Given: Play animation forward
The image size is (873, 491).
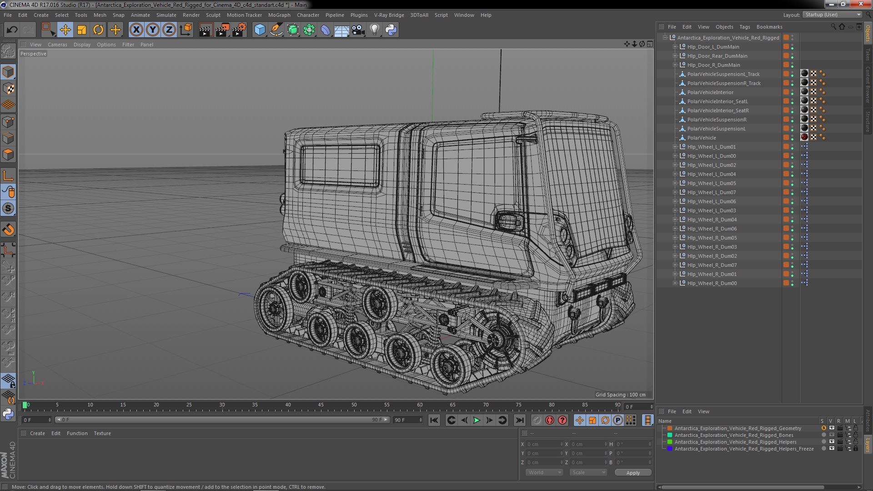Looking at the screenshot, I should click(477, 420).
